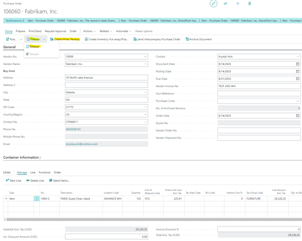302x241 pixels.
Task: Click the trash delete icon
Action: click(250, 4)
